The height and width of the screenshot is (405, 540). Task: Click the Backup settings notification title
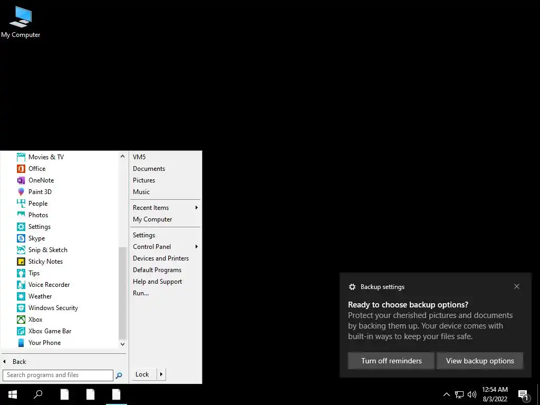[x=382, y=287]
